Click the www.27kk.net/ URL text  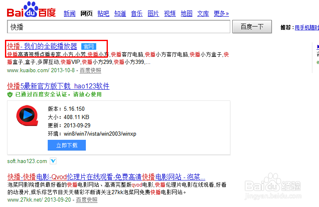coord(25,200)
